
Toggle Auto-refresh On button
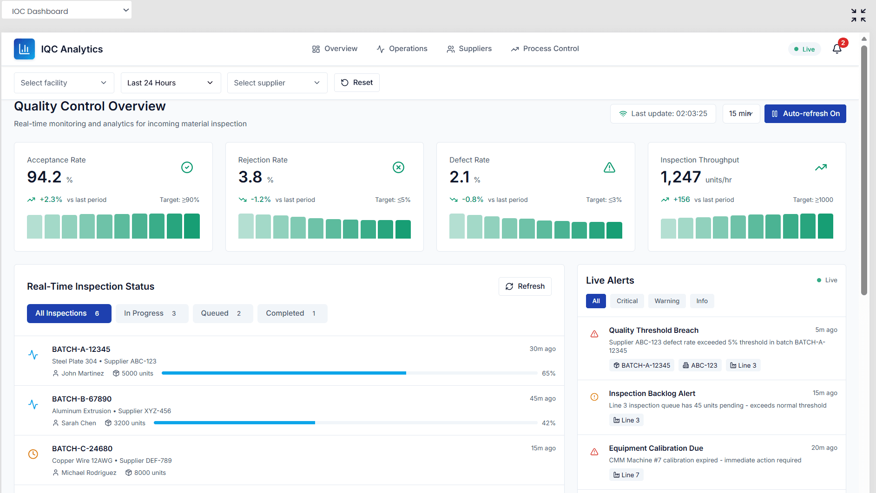tap(805, 114)
